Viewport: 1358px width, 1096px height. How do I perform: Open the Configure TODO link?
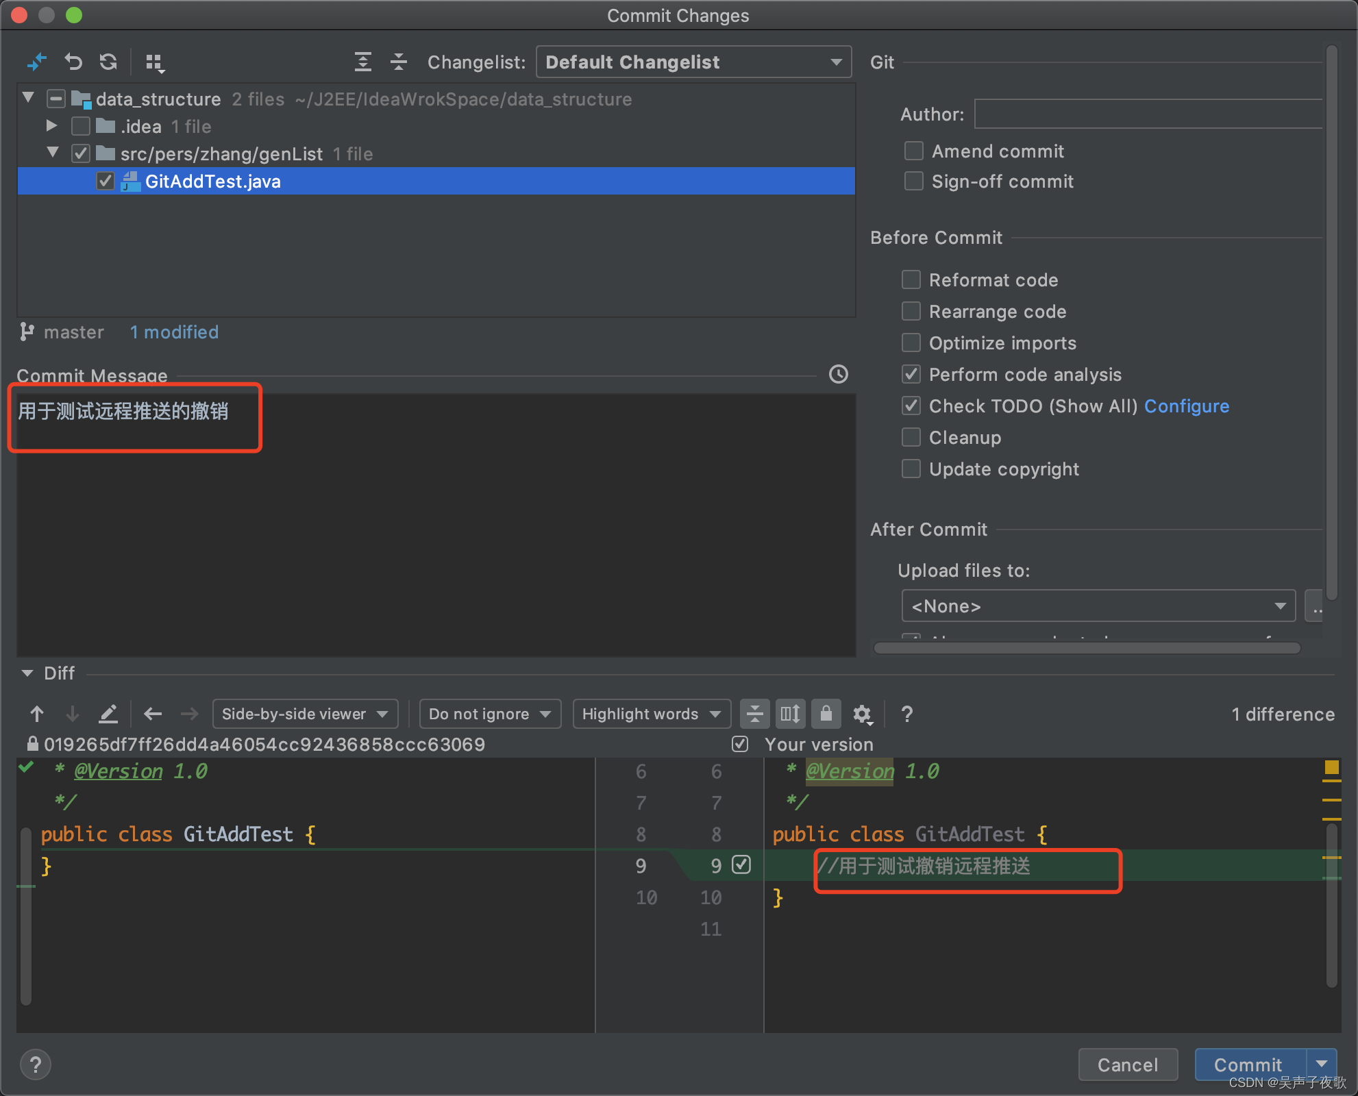(1187, 406)
